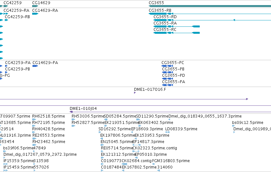271x172 pixels.
Task: Select EST FGM316B03.5prime
Action: [x=171, y=161]
